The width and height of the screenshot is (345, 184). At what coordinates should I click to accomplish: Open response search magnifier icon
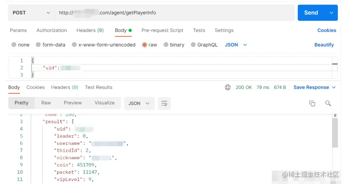[x=328, y=103]
